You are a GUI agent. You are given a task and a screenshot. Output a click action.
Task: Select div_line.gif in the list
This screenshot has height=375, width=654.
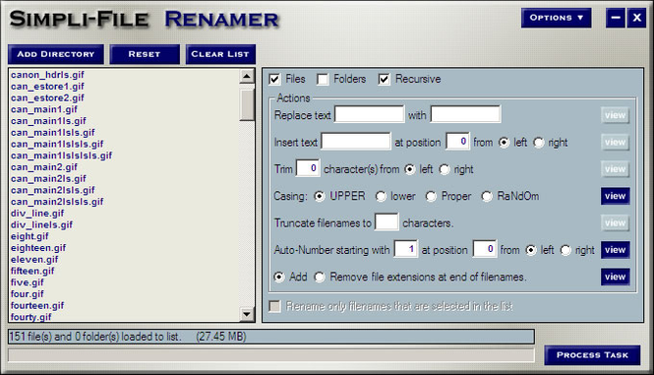(37, 214)
